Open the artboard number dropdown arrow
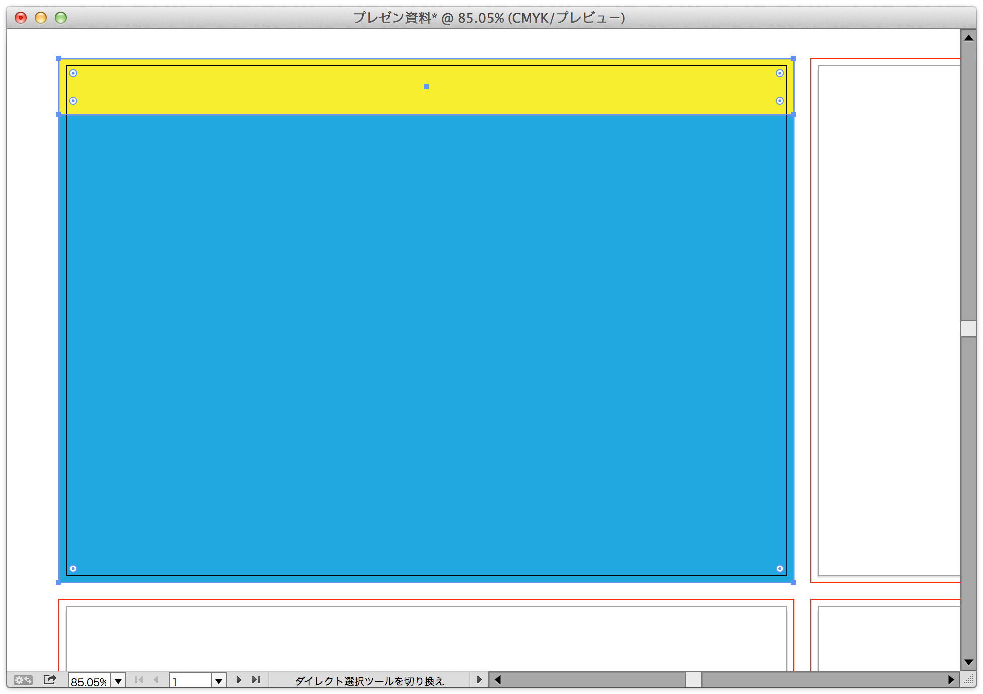The image size is (983, 694). pos(218,681)
